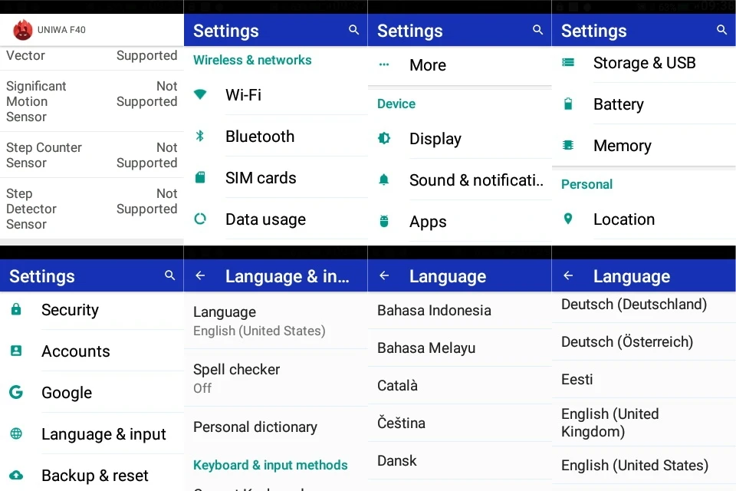Tap the search icon on the Settings screen listing Wi-Fi
The width and height of the screenshot is (736, 491).
click(354, 30)
